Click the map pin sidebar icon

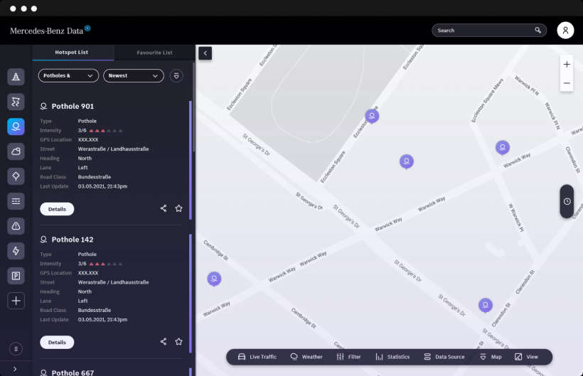point(16,176)
